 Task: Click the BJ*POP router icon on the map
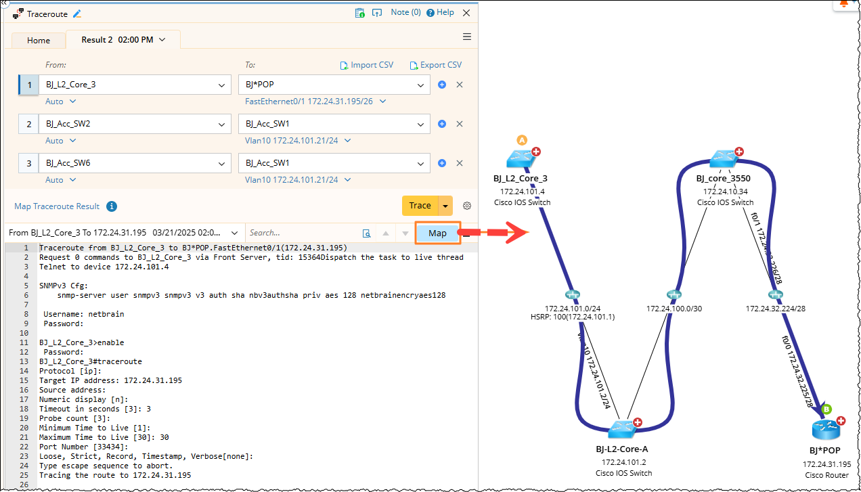coord(824,429)
